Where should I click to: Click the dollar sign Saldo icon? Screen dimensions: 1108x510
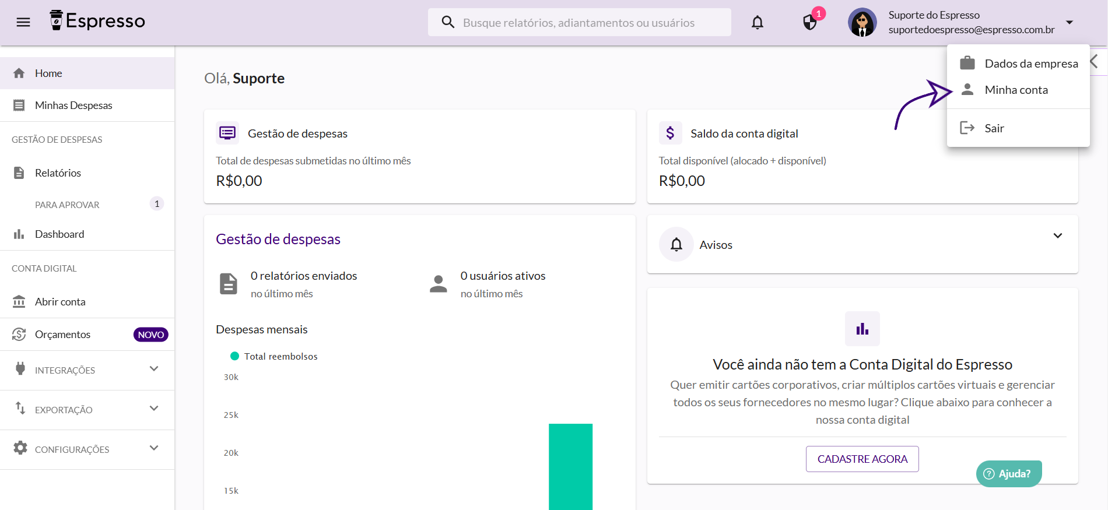click(x=671, y=133)
